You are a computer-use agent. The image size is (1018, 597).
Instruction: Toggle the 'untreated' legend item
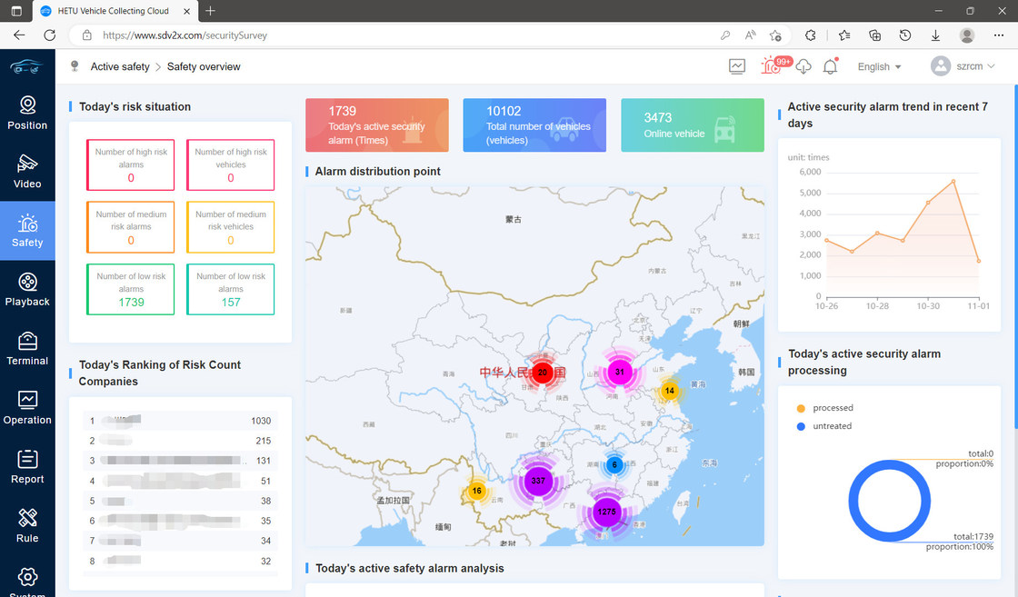click(832, 426)
